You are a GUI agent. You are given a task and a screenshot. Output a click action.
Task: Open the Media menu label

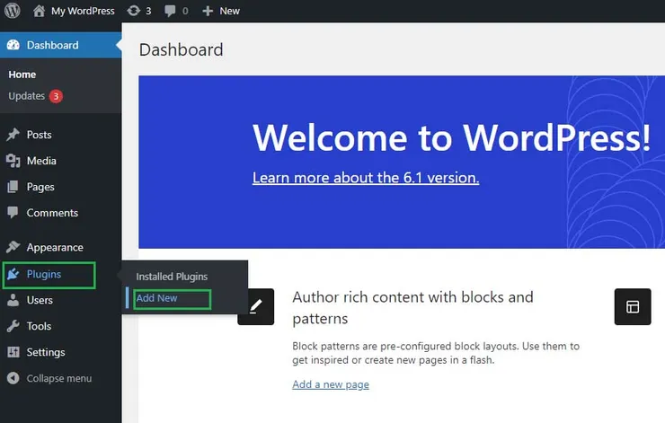pos(41,161)
